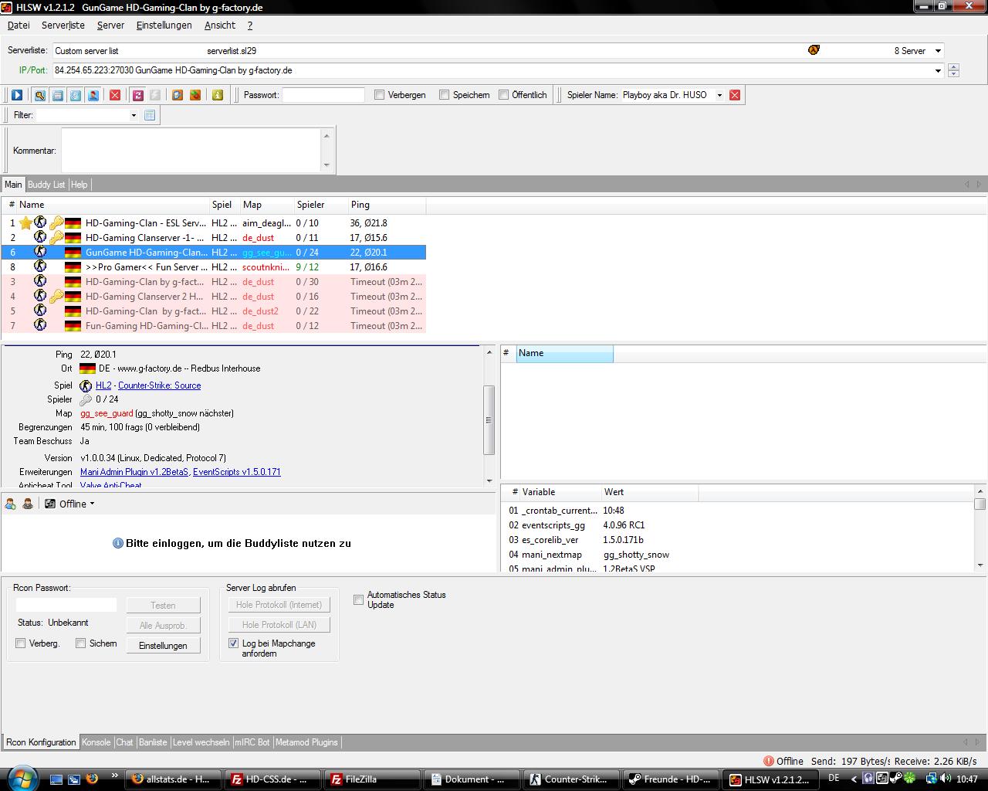Toggle the Sichern Rcon checkbox
This screenshot has height=791, width=988.
click(x=80, y=643)
